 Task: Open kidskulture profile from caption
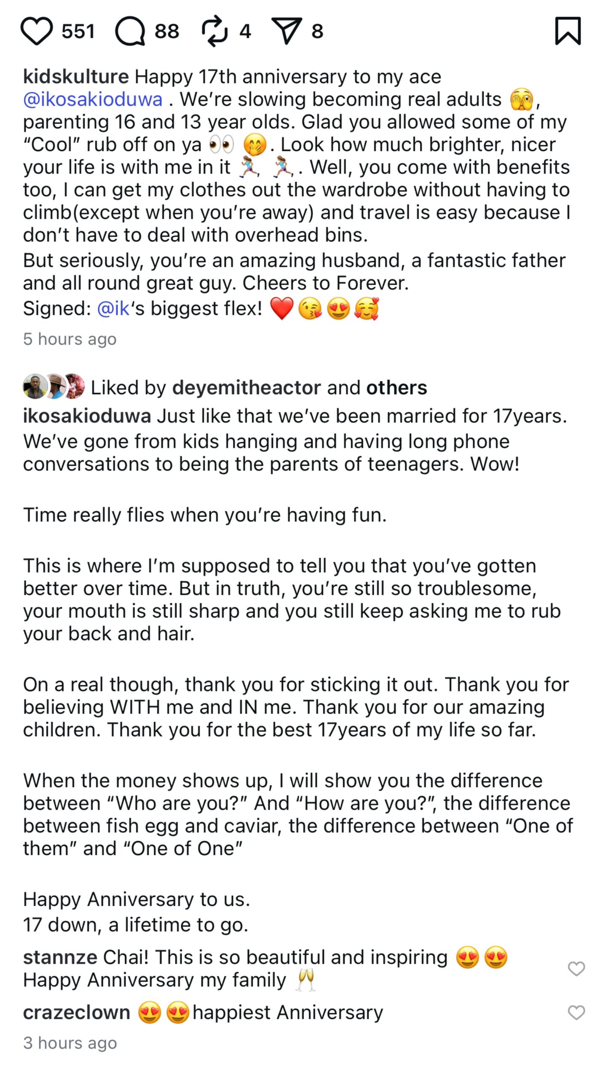pyautogui.click(x=76, y=77)
